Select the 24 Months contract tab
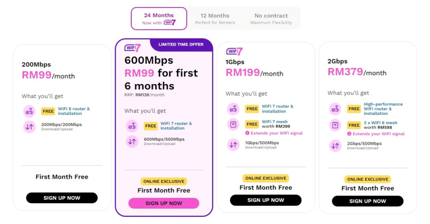The height and width of the screenshot is (224, 430). pyautogui.click(x=159, y=19)
